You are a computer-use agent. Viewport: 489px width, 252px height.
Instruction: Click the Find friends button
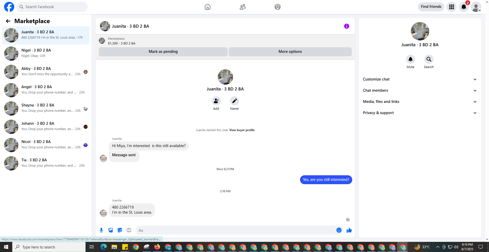coord(431,7)
